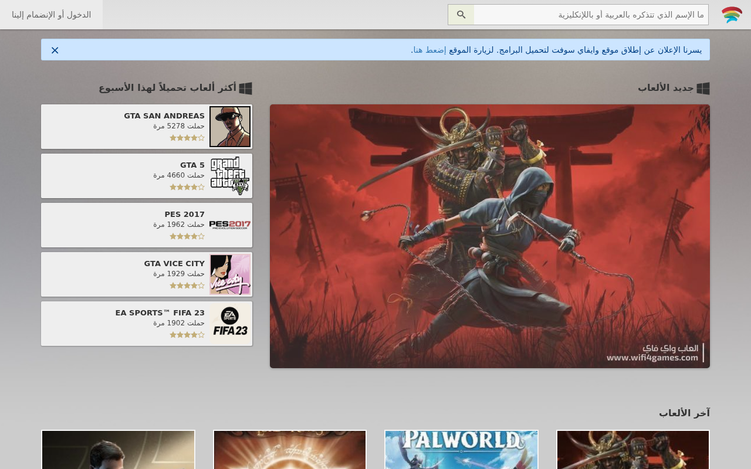
Task: Dismiss the announcement banner with X
Action: (x=55, y=50)
